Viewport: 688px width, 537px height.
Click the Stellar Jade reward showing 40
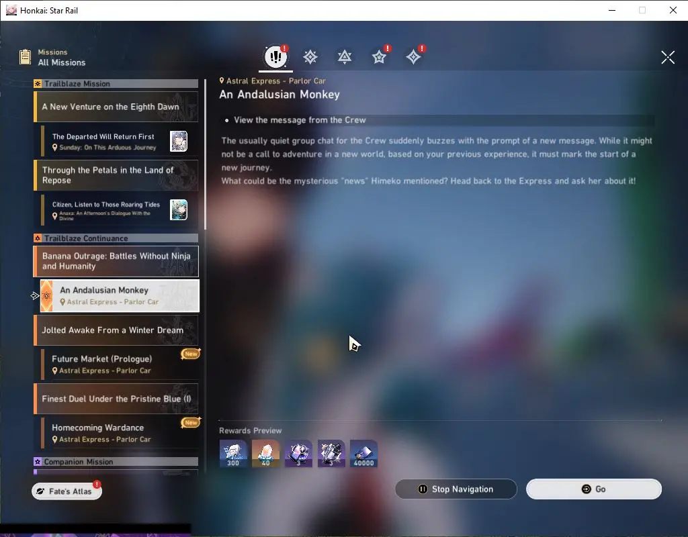(x=265, y=454)
